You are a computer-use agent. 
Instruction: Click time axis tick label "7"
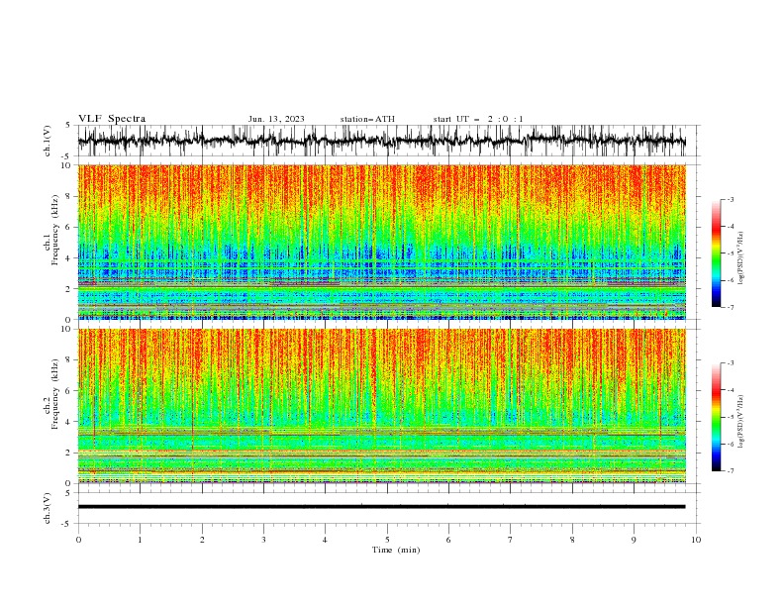(x=511, y=540)
